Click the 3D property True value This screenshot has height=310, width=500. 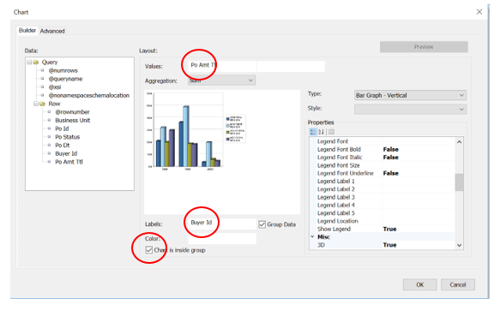tap(389, 245)
